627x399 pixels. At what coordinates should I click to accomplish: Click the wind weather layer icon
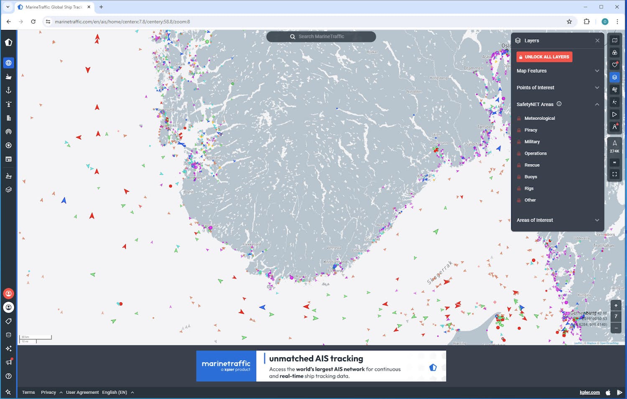pos(614,90)
